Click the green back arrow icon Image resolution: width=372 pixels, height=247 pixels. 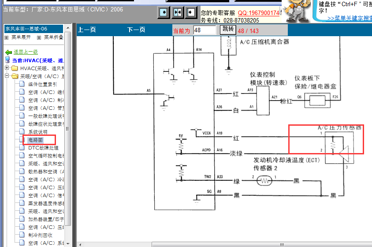pos(8,52)
